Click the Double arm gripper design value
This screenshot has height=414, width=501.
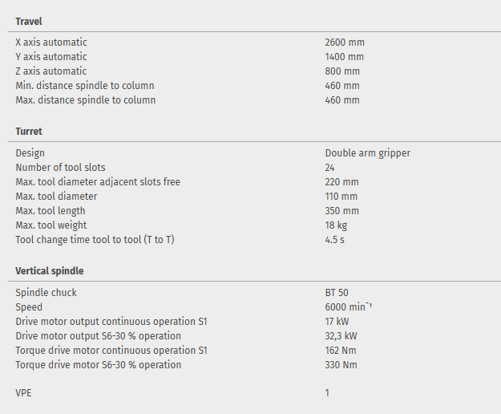point(367,153)
